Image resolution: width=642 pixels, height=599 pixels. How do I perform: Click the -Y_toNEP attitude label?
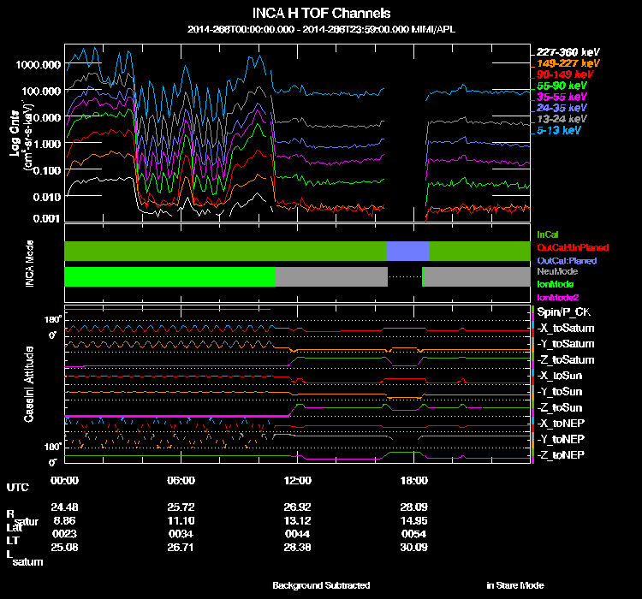(561, 439)
